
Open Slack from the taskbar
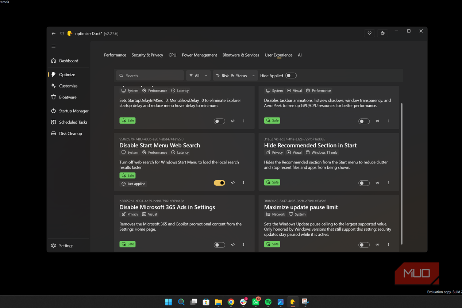pos(243,302)
